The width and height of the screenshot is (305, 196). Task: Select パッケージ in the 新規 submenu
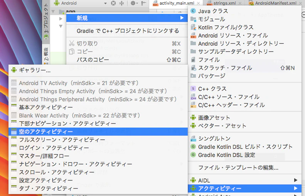pos(245,76)
